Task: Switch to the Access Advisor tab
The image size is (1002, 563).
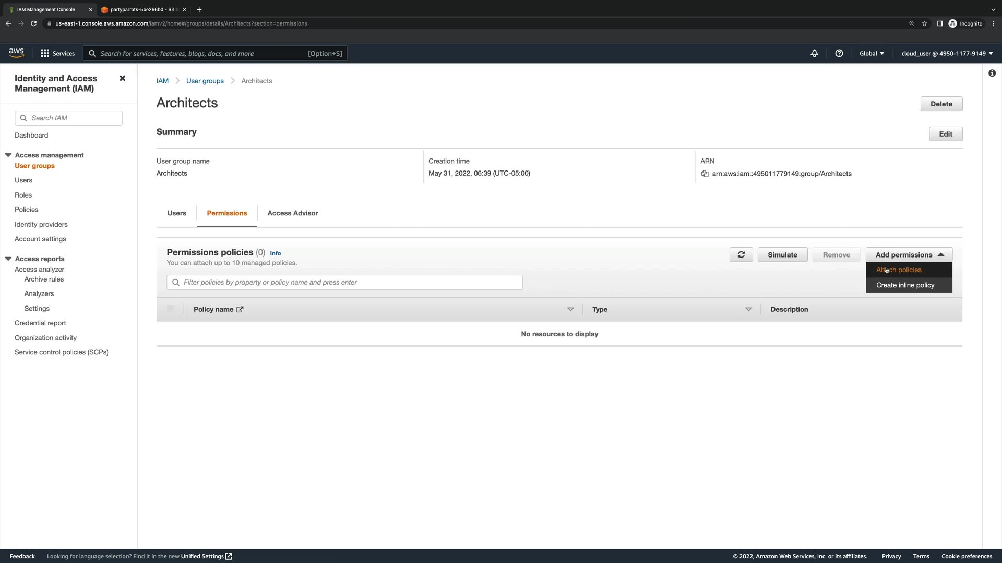Action: tap(292, 213)
